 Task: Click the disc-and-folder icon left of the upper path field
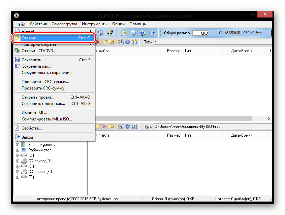134,42
